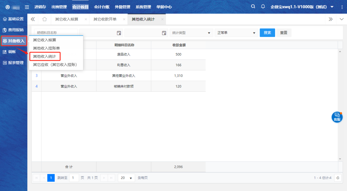This screenshot has width=347, height=191.
Task: Switch to the 其它收款开单 tab
Action: coord(105,19)
